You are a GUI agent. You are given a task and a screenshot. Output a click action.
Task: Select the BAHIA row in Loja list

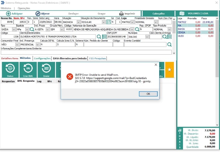click(x=196, y=29)
